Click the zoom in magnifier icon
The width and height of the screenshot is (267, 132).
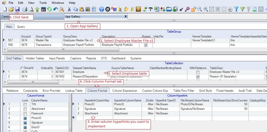205,9
